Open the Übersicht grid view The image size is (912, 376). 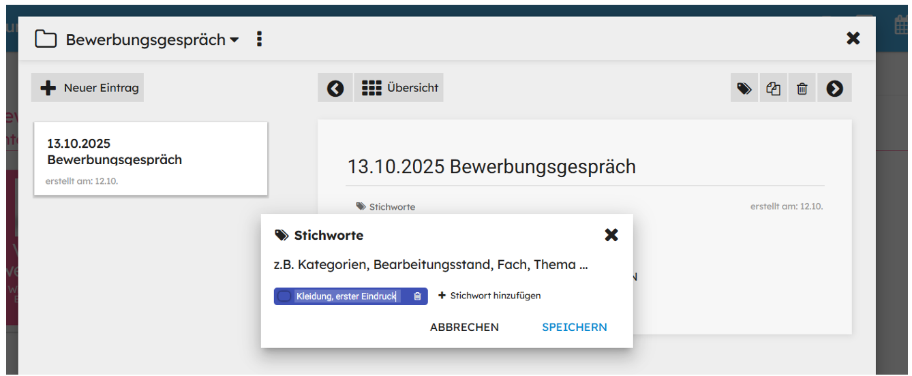pos(399,88)
